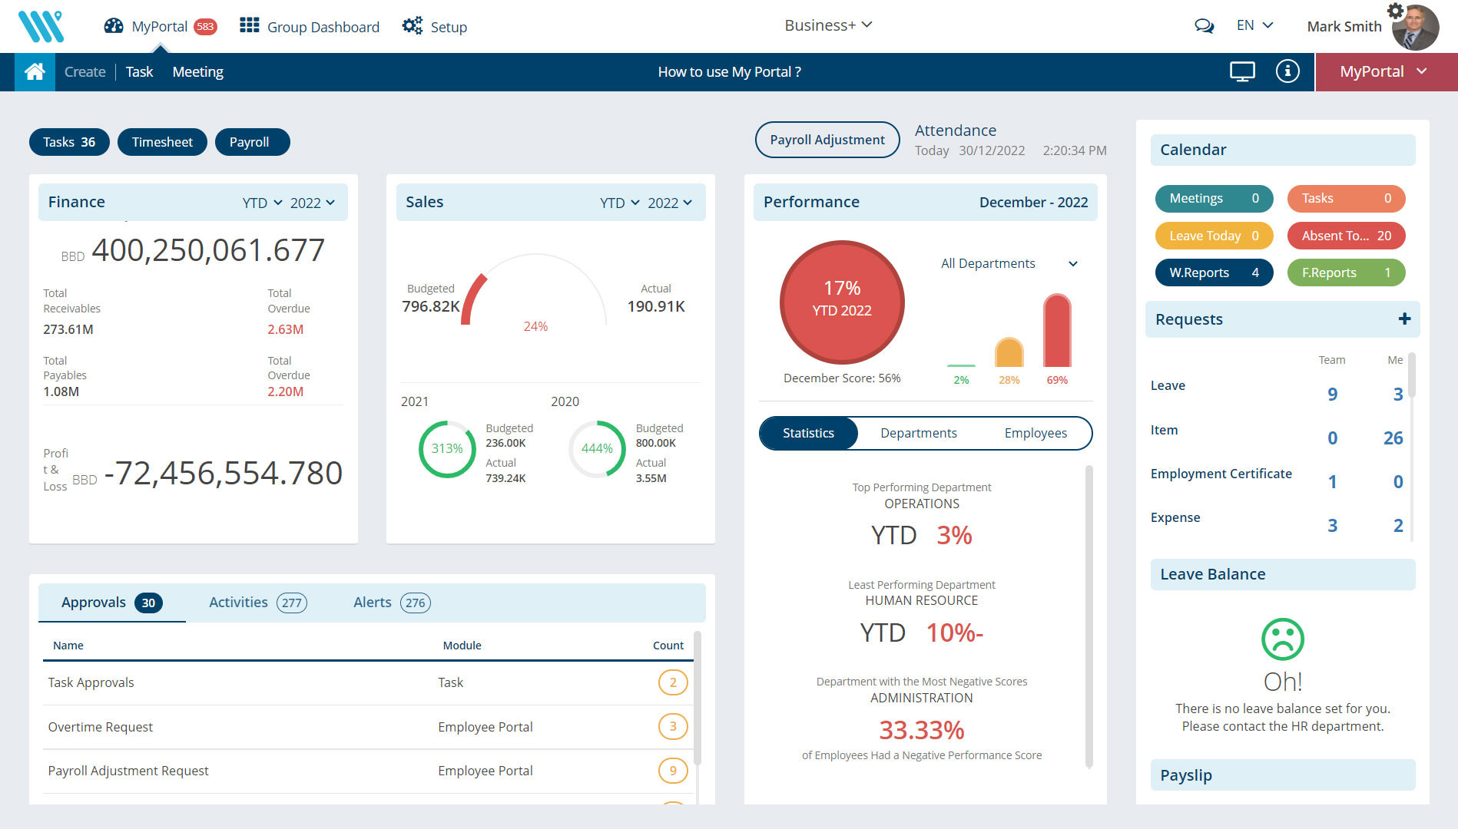The width and height of the screenshot is (1458, 829).
Task: Open Setup gears icon
Action: [x=413, y=26]
